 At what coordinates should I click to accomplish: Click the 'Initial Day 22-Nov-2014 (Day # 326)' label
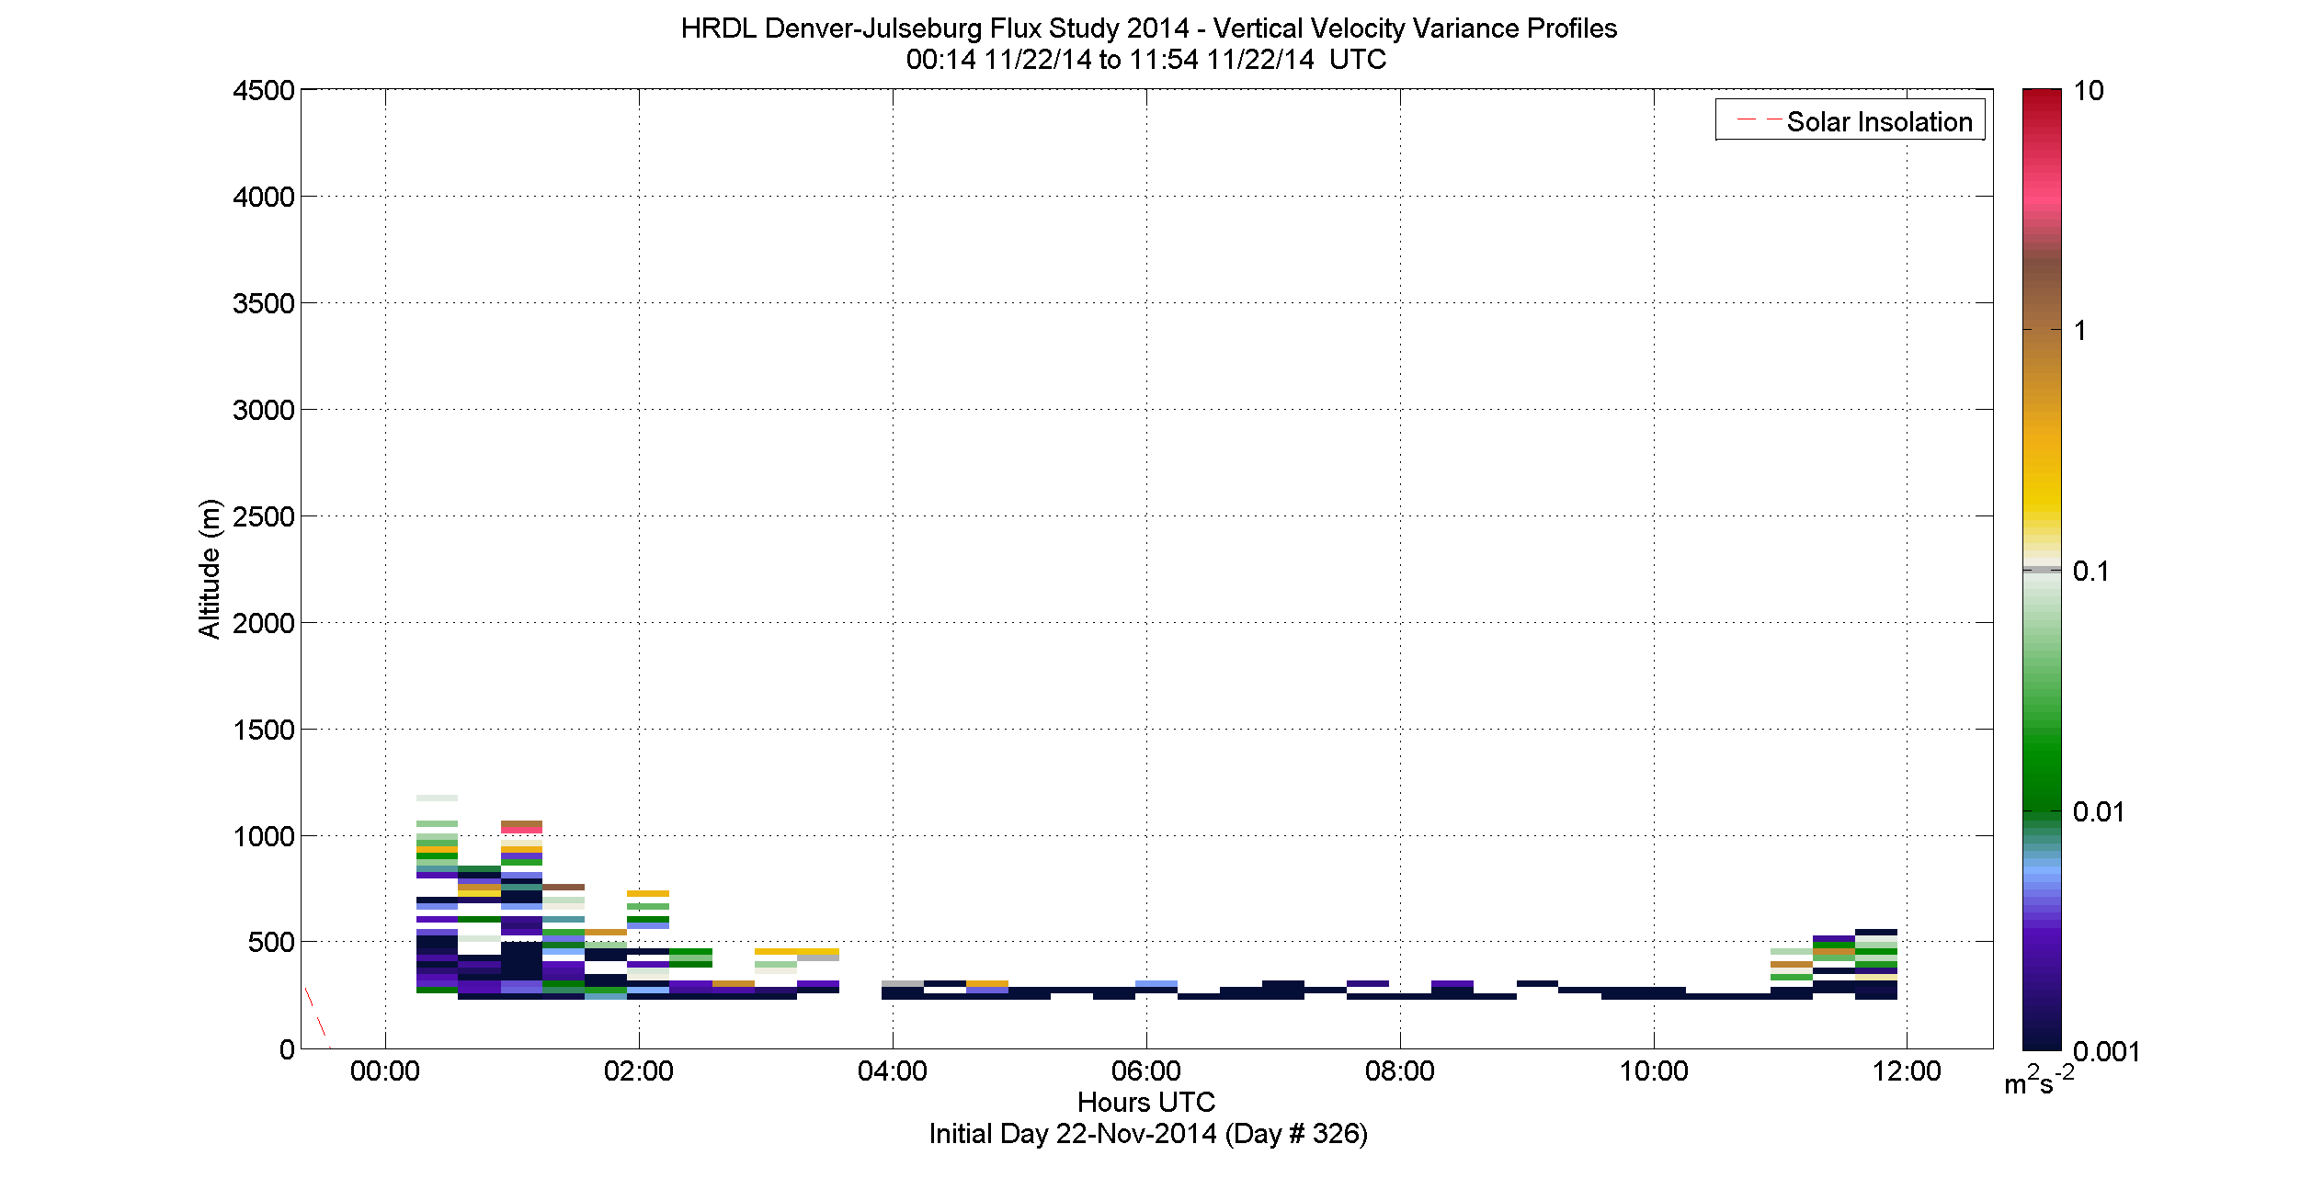click(1147, 1134)
